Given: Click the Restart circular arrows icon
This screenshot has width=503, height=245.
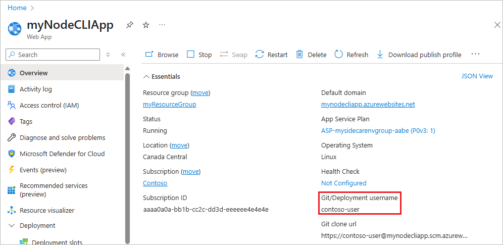Looking at the screenshot, I should tap(260, 55).
